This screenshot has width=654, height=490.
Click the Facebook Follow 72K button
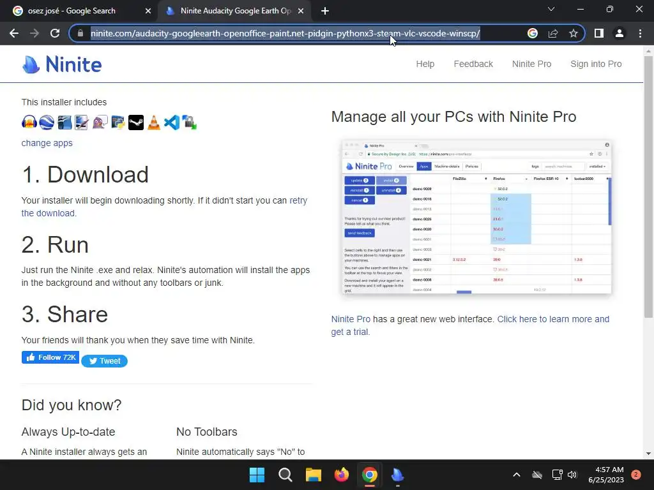point(50,357)
